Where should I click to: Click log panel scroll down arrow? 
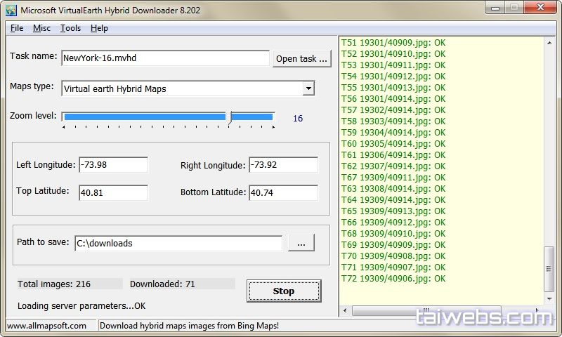tap(550, 298)
